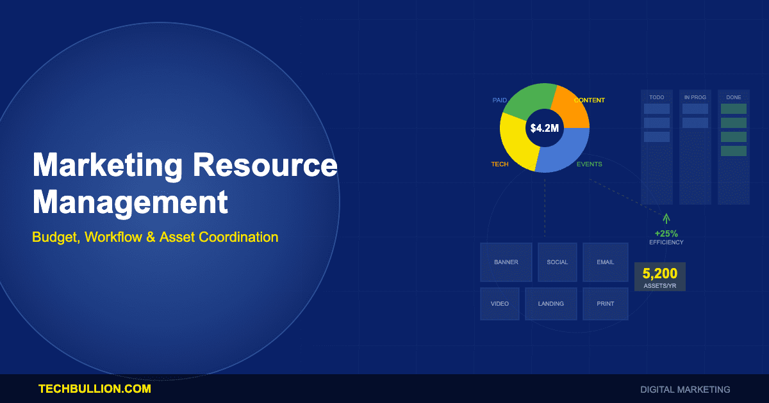769x403 pixels.
Task: Click the +25% EFFICIENCY indicator
Action: pos(665,238)
